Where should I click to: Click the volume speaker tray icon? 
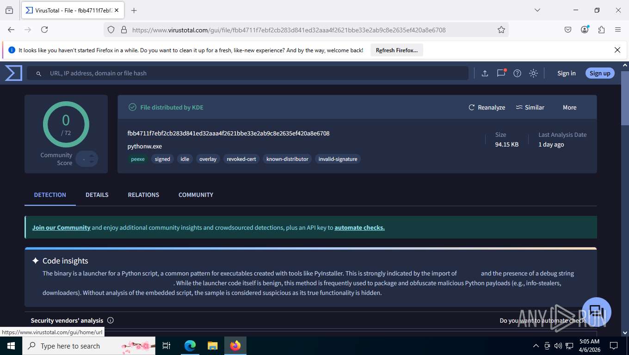[x=558, y=346]
